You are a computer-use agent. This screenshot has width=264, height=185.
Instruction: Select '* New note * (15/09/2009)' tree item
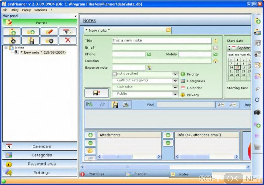[43, 52]
